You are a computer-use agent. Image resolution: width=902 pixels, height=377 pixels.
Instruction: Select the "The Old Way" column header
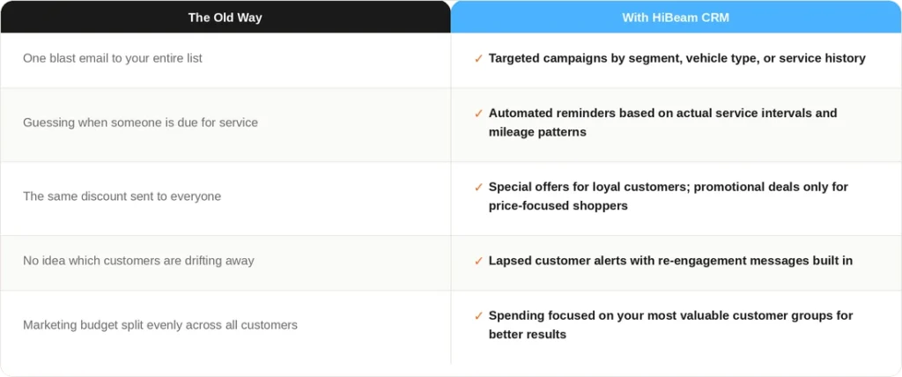point(225,17)
